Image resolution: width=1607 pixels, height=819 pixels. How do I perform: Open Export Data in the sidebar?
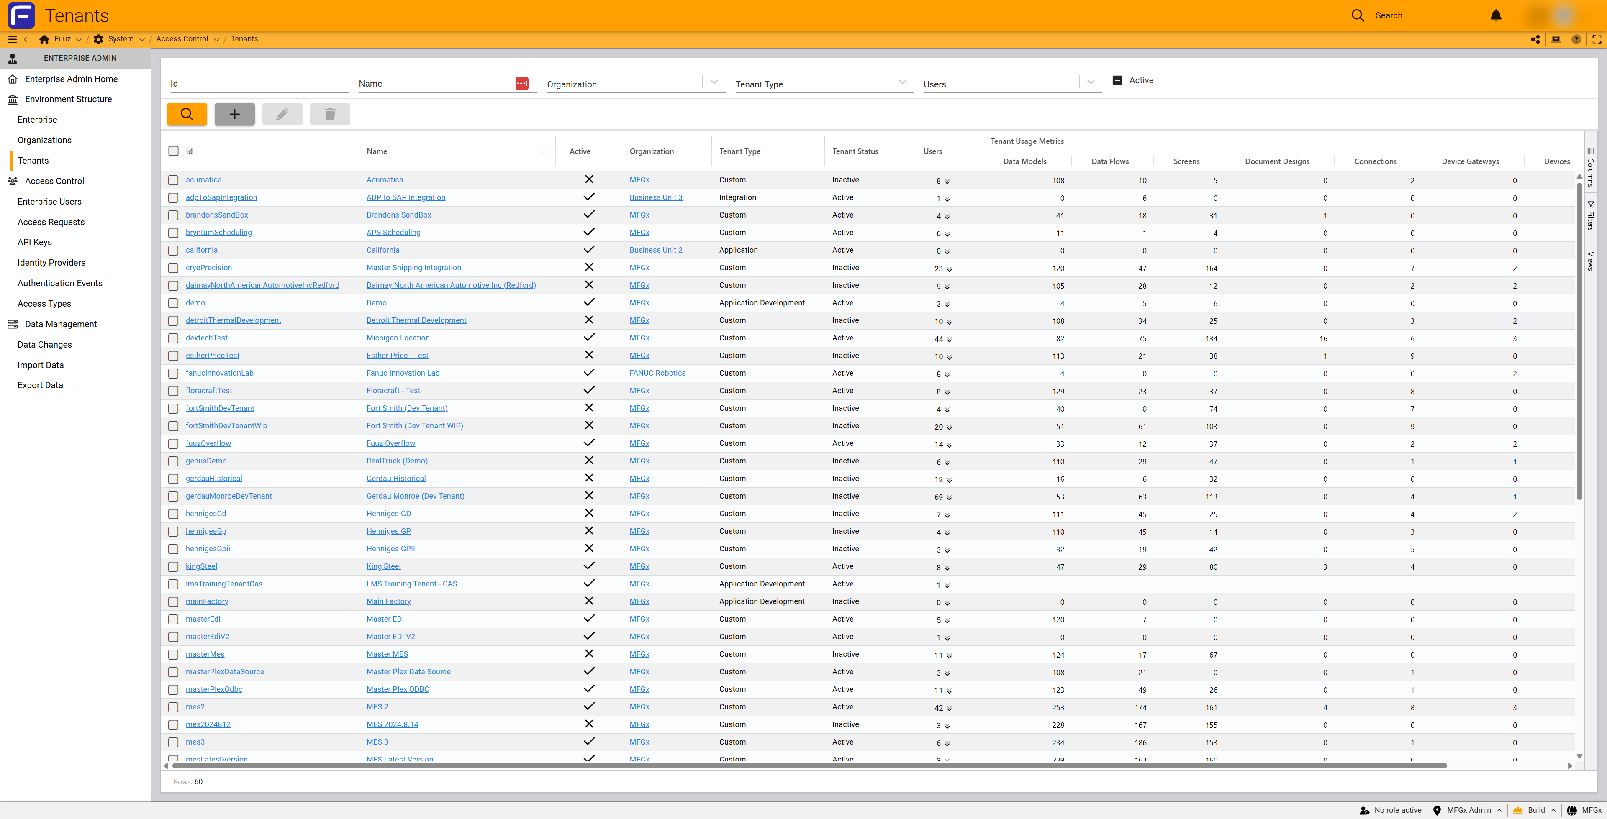[40, 386]
